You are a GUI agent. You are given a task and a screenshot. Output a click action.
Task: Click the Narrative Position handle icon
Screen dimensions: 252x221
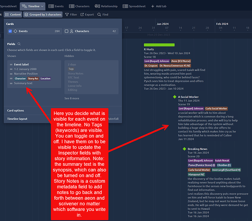pos(11,74)
